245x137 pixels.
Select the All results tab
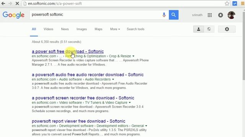(x=34, y=29)
